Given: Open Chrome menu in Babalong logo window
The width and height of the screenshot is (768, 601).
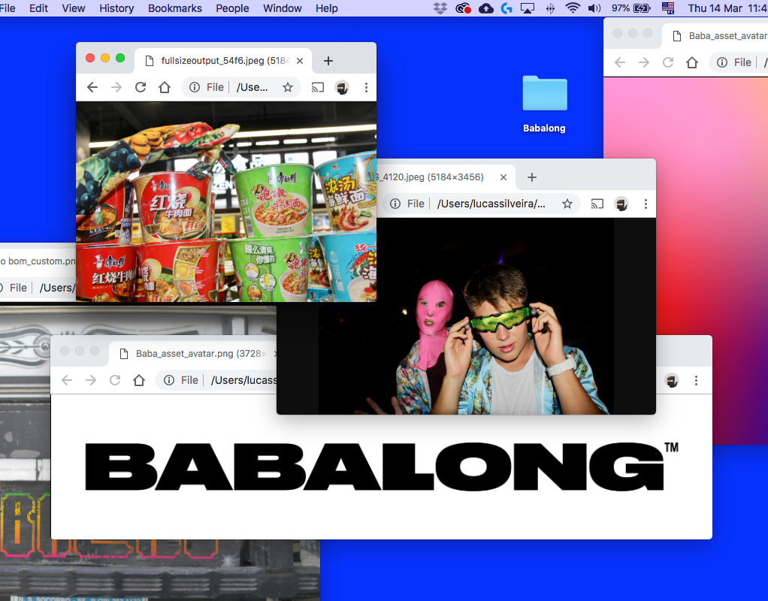Looking at the screenshot, I should coord(696,381).
